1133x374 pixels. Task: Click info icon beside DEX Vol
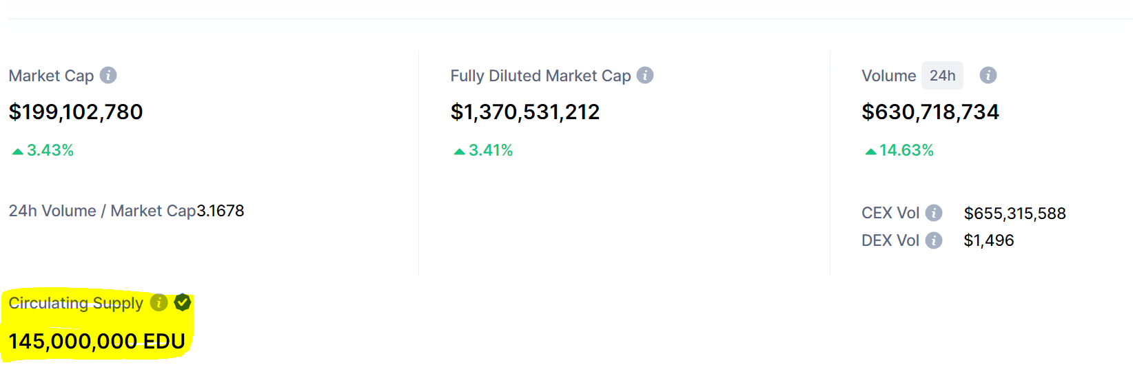tap(934, 240)
